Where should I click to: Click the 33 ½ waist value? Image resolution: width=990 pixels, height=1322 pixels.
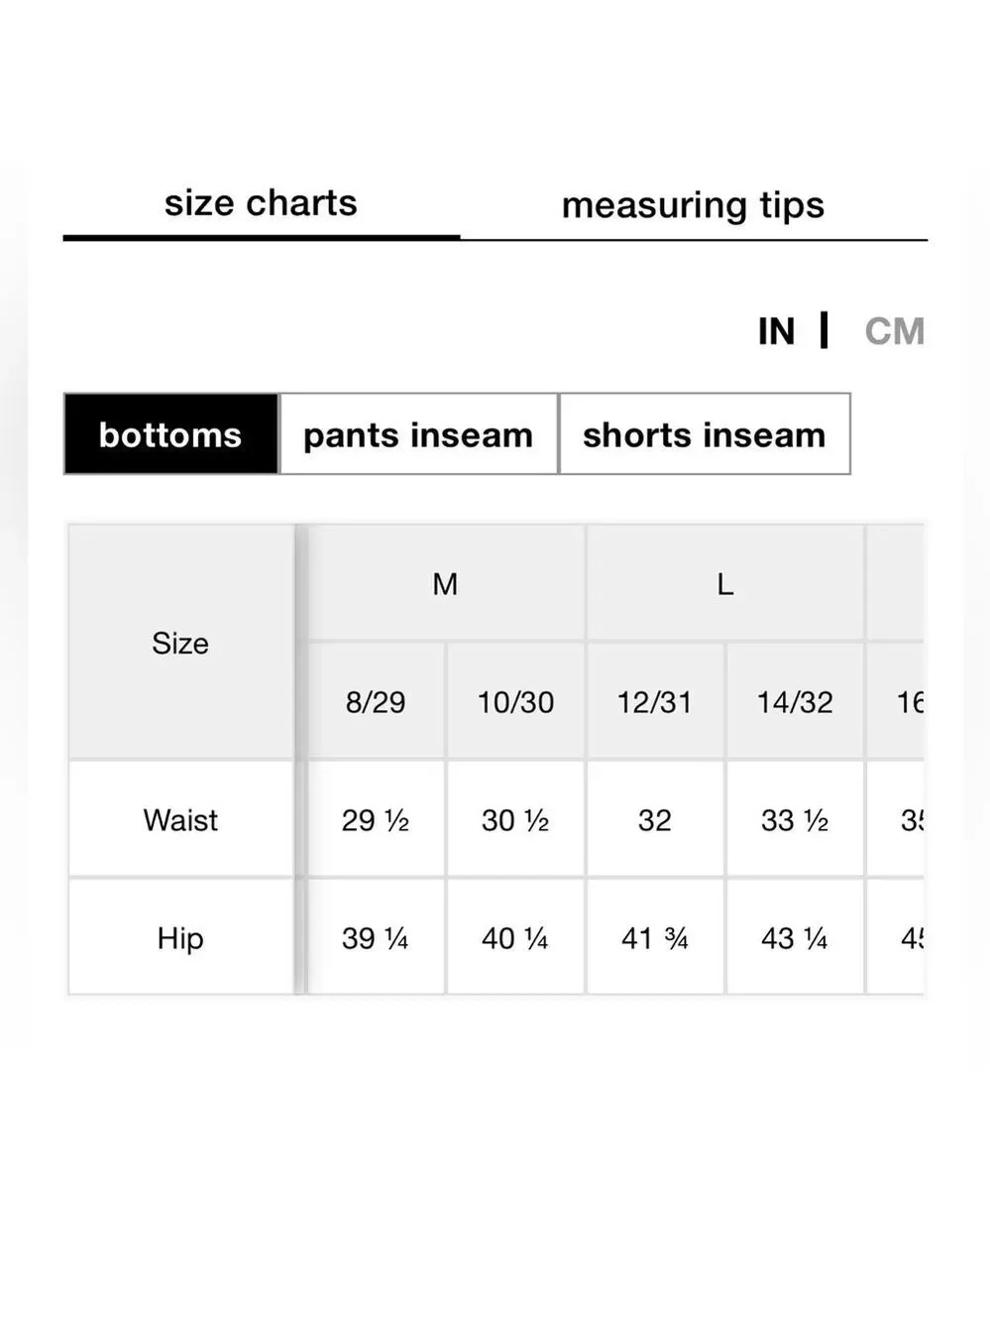click(x=795, y=820)
